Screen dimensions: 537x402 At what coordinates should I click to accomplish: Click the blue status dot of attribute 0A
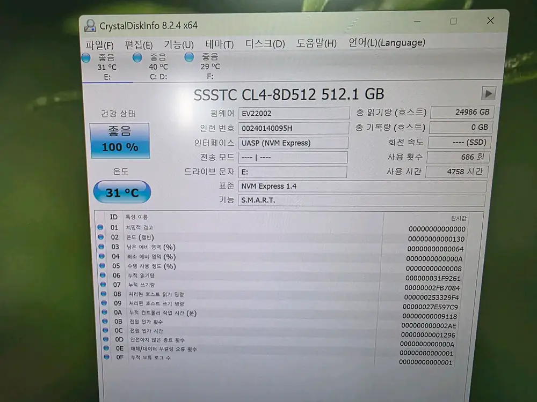click(x=105, y=312)
